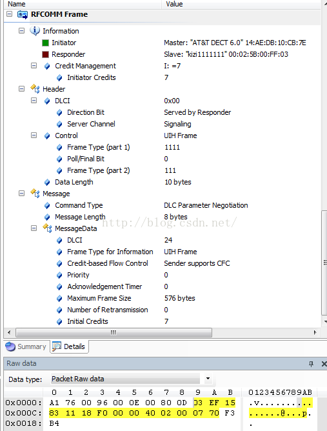The height and width of the screenshot is (431, 327).
Task: Click the Credit-based Flow Control icon
Action: [x=59, y=264]
